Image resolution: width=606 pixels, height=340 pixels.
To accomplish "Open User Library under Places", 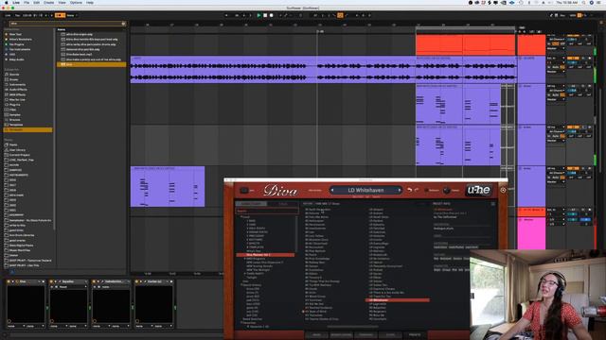I will 17,150.
